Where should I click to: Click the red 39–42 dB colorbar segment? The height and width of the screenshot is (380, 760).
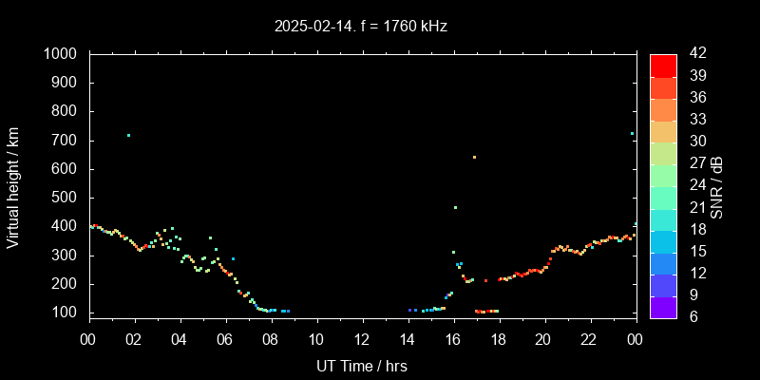coord(663,65)
